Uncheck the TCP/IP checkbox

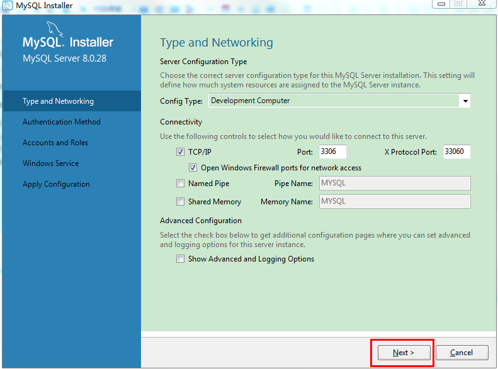(180, 152)
